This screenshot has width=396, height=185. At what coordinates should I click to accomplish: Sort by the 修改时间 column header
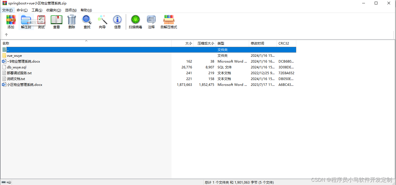(x=257, y=43)
